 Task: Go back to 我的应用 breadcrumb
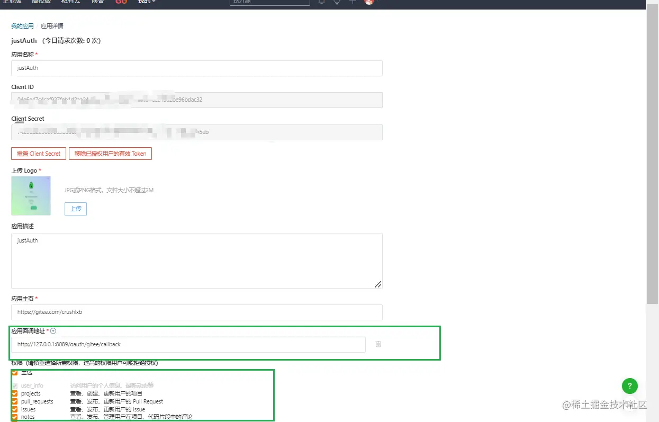click(22, 26)
